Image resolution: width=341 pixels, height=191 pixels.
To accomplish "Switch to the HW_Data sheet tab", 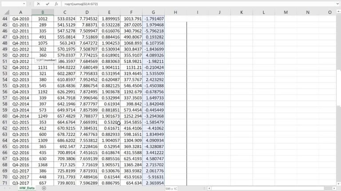I will click(27, 188).
